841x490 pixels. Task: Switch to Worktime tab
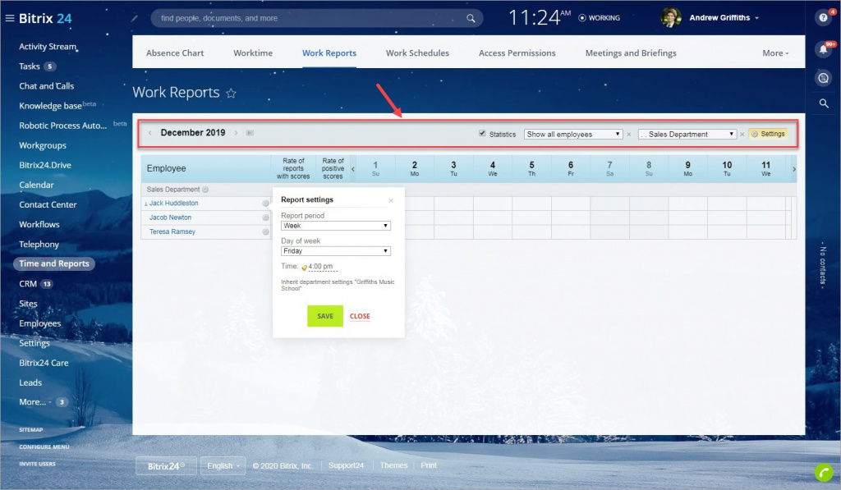pyautogui.click(x=253, y=53)
